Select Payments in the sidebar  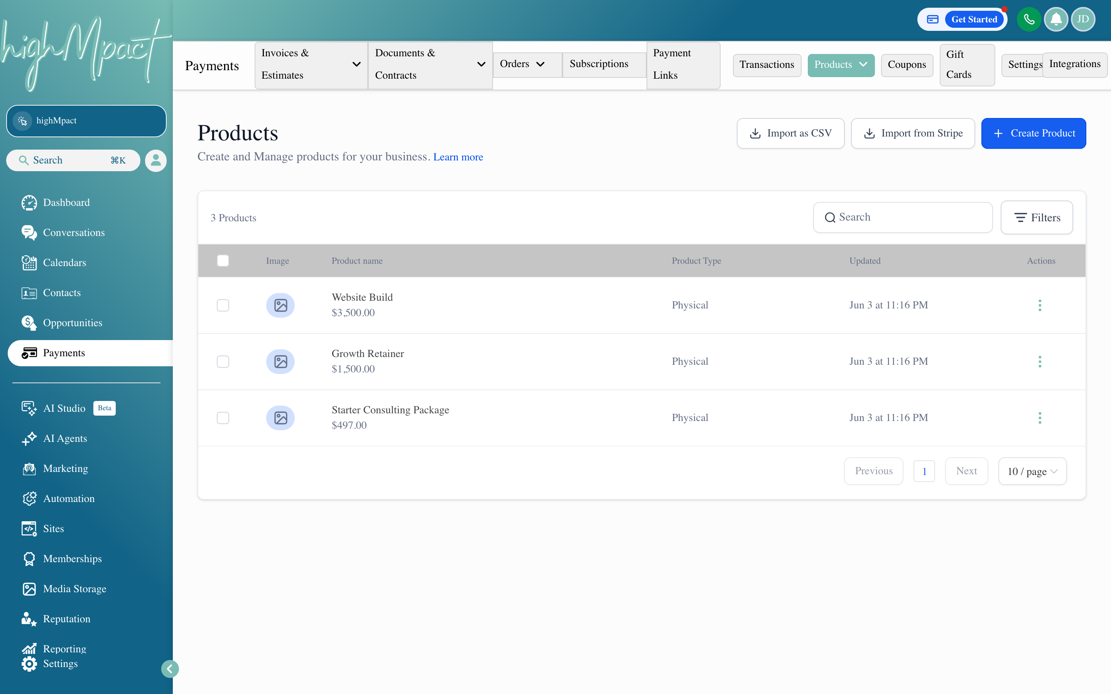[90, 353]
